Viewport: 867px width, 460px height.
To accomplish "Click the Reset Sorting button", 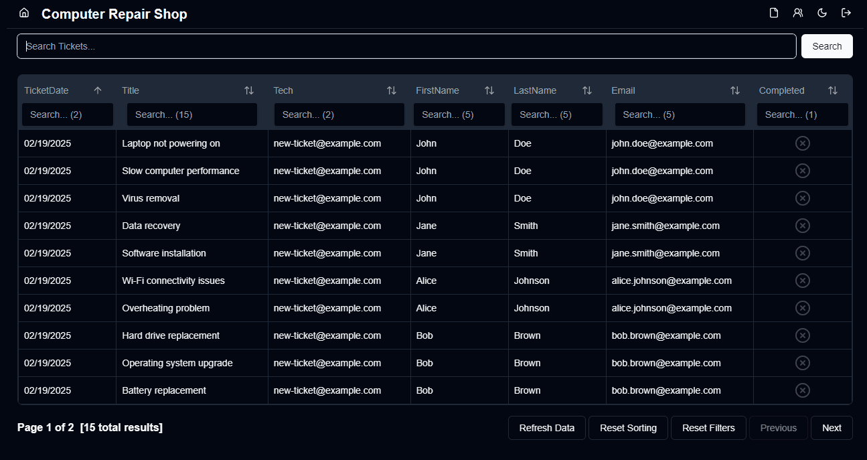I will pos(628,428).
